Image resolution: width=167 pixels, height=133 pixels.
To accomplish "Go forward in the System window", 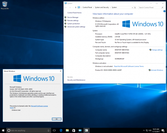I will point(70,8).
